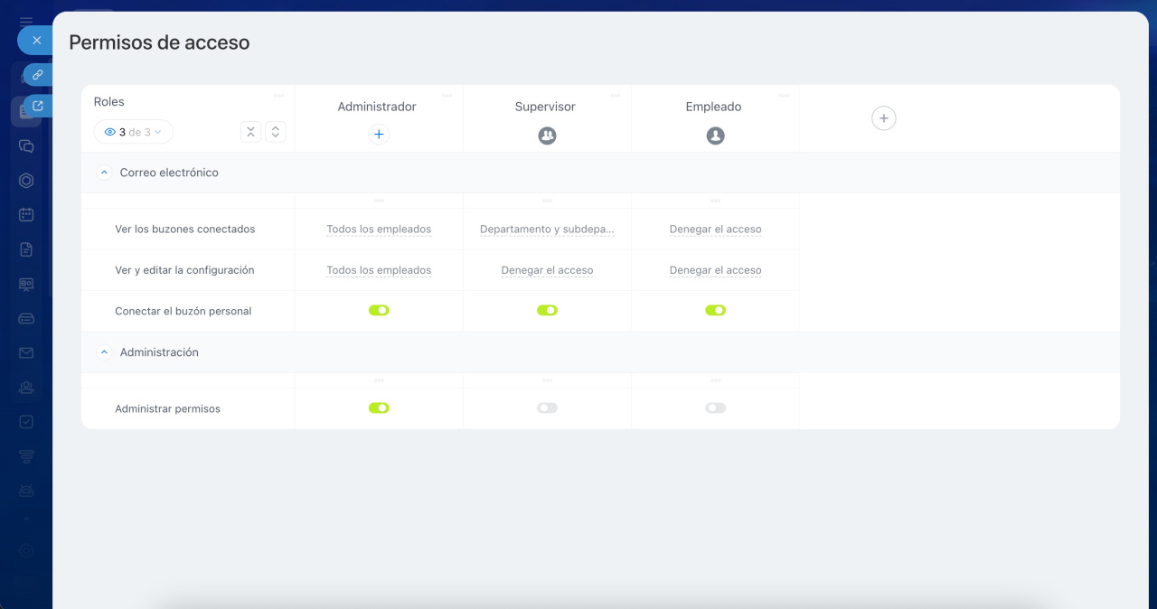
Task: Click the Empleado role member avatar icon
Action: (x=715, y=136)
